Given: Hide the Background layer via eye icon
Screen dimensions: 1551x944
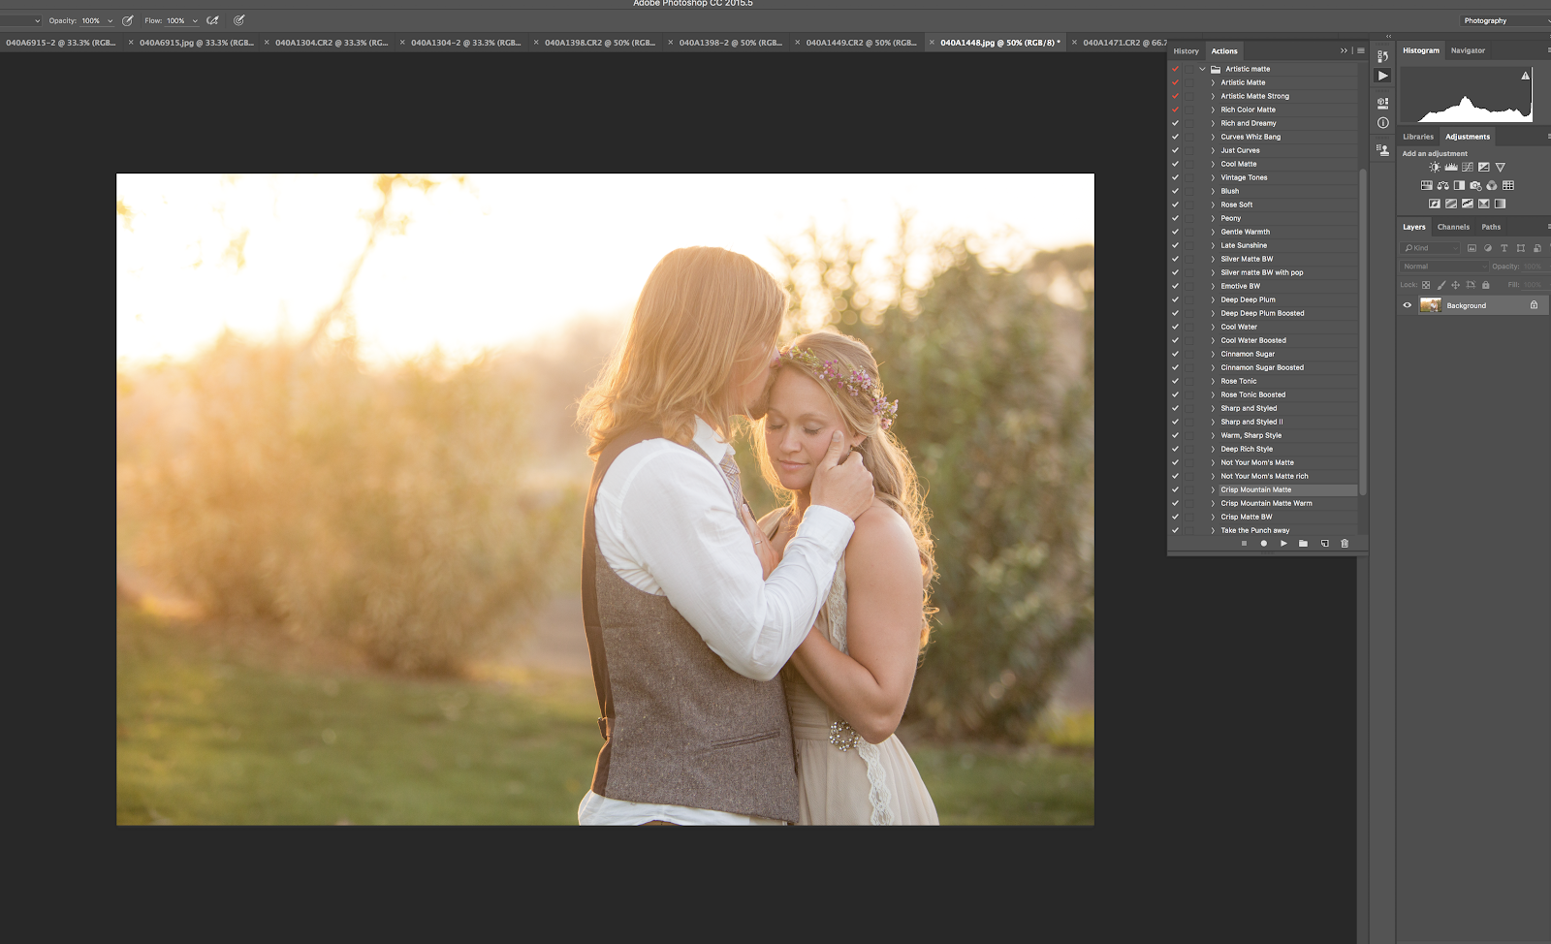Looking at the screenshot, I should [1408, 305].
